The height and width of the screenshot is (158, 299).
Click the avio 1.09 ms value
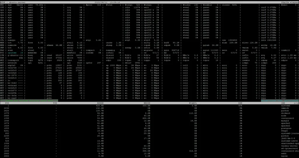coord(289,55)
